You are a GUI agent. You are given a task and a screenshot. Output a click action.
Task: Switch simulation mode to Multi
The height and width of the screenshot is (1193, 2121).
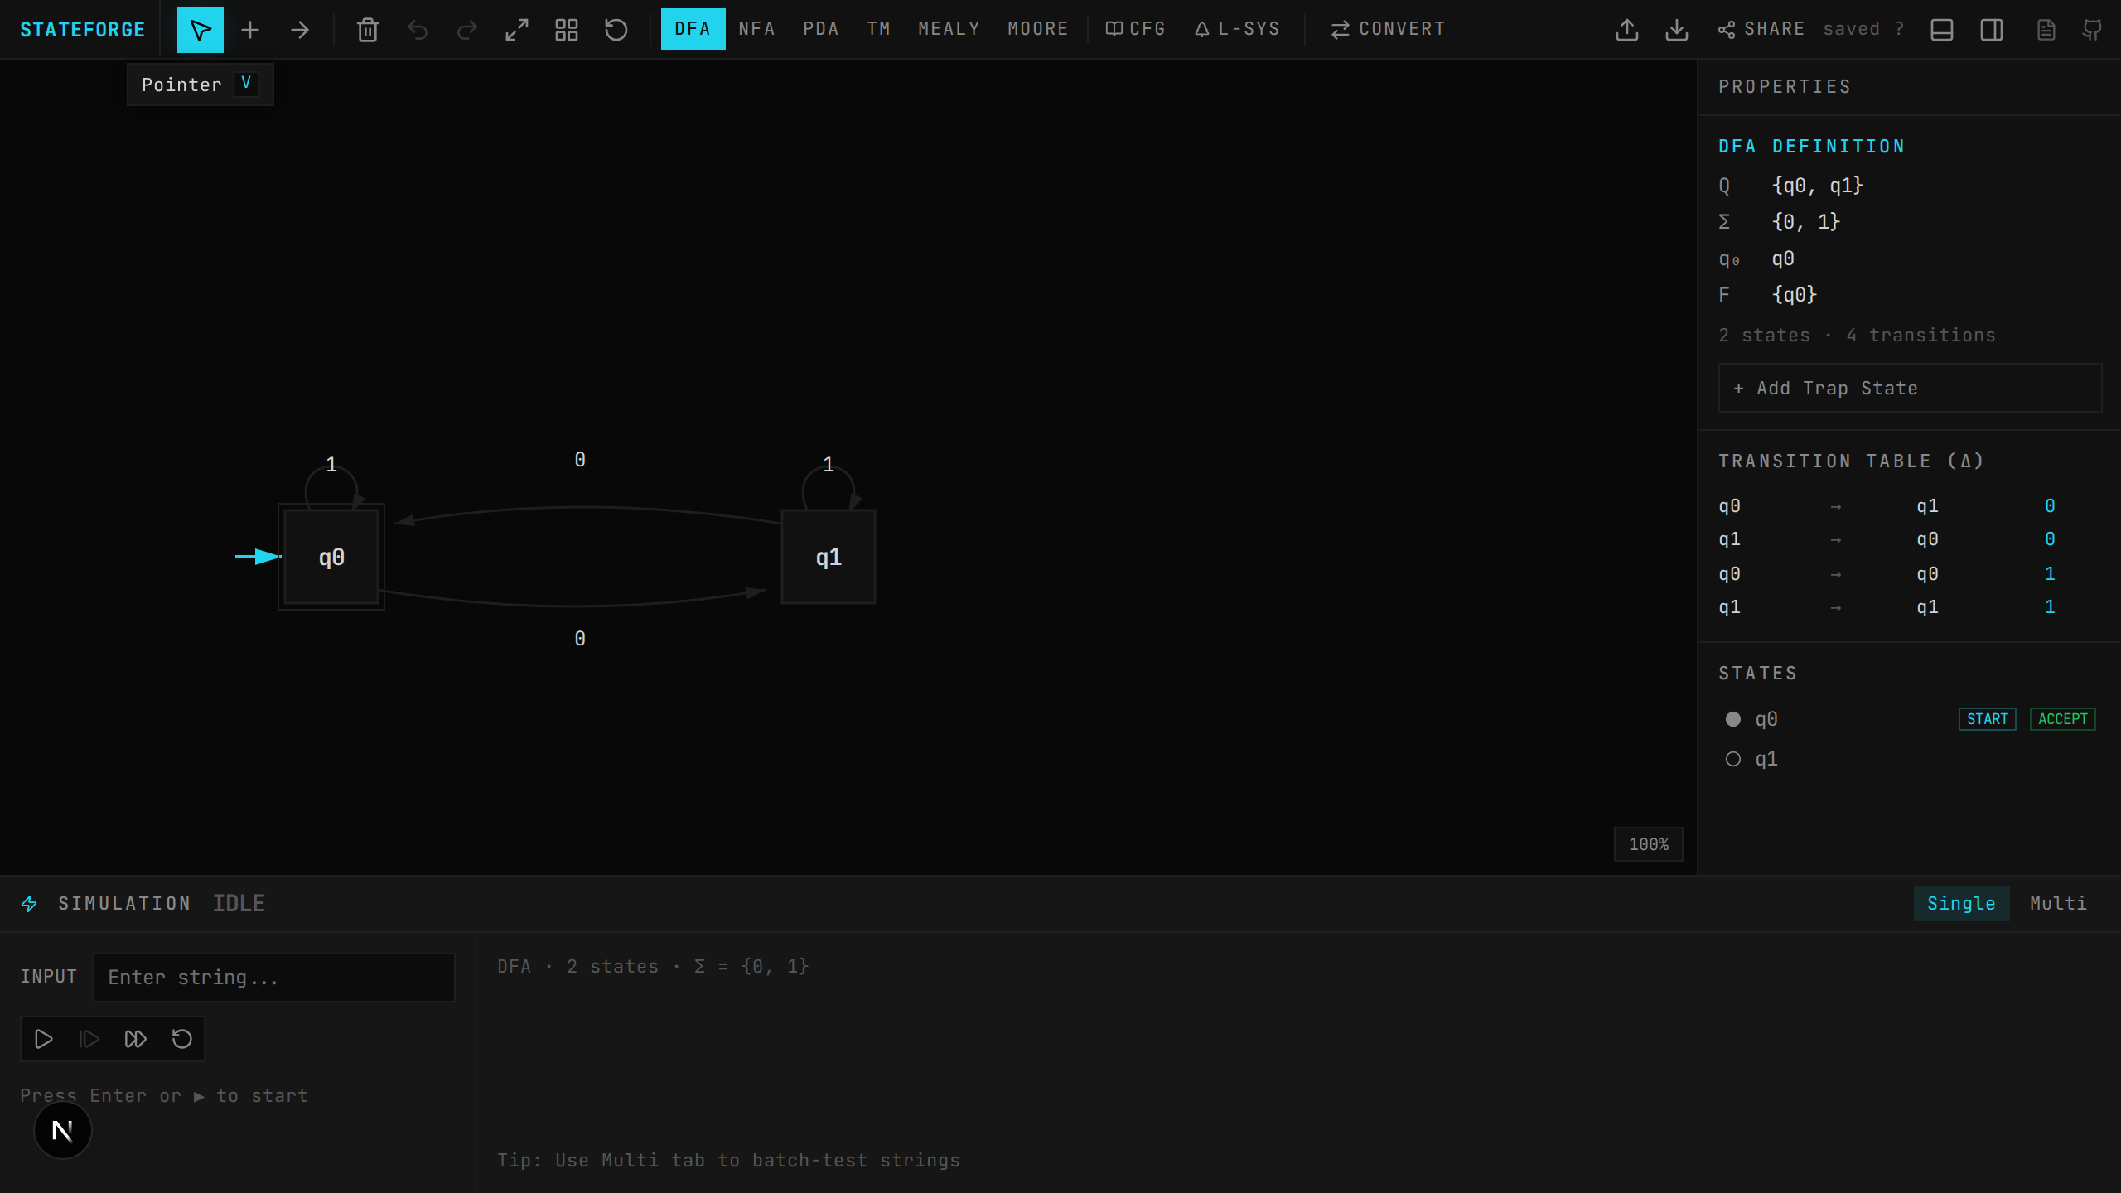[2057, 903]
